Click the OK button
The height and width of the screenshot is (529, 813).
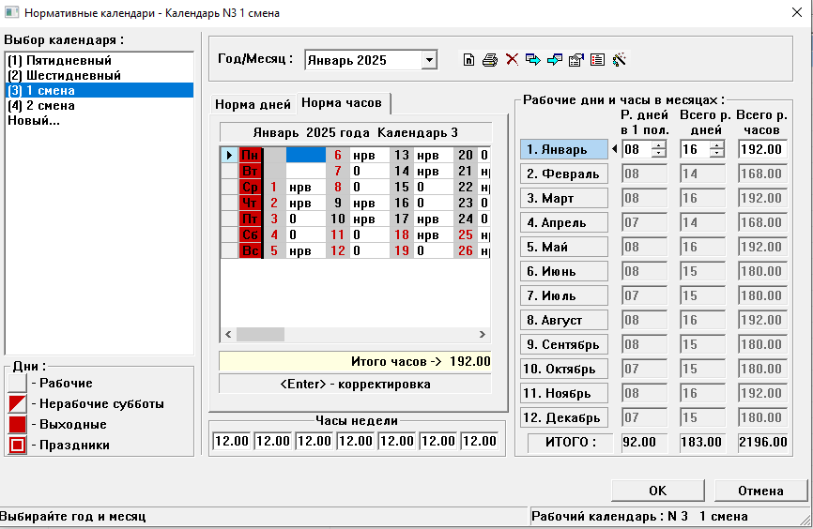pyautogui.click(x=657, y=491)
